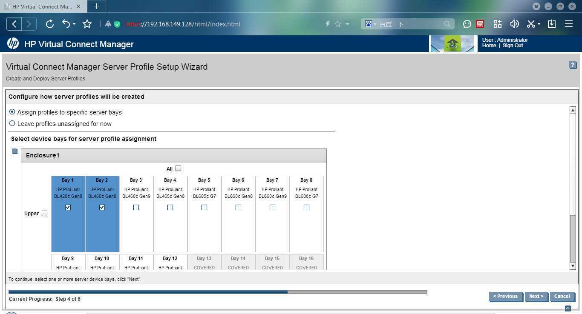Screen dimensions: 582x314
Task: Click the Sign Out link
Action: 513,46
